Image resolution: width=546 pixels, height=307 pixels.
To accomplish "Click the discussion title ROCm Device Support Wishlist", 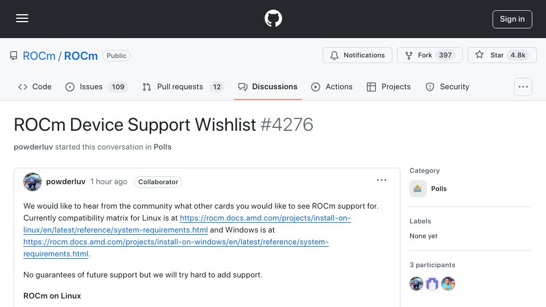I will pyautogui.click(x=135, y=125).
